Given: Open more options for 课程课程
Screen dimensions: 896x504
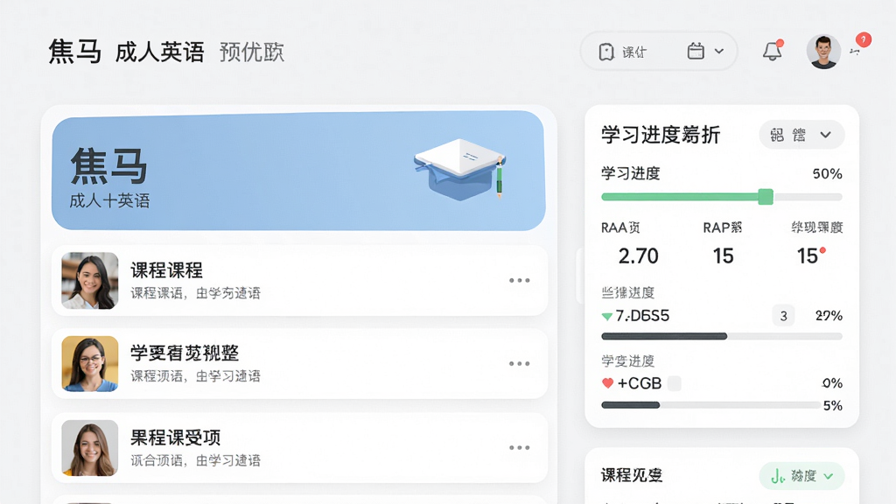Looking at the screenshot, I should click(x=520, y=281).
